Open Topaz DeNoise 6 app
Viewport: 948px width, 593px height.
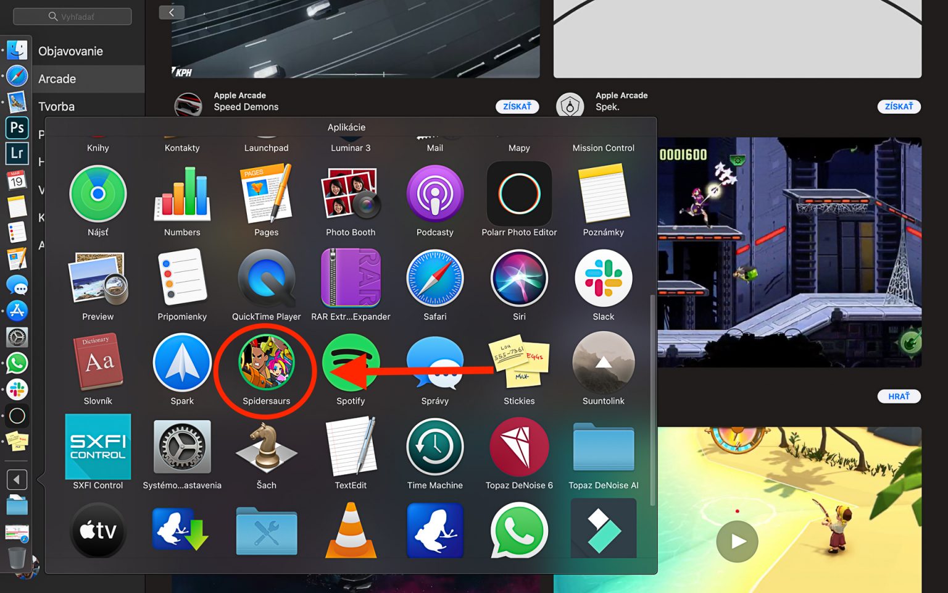point(519,447)
